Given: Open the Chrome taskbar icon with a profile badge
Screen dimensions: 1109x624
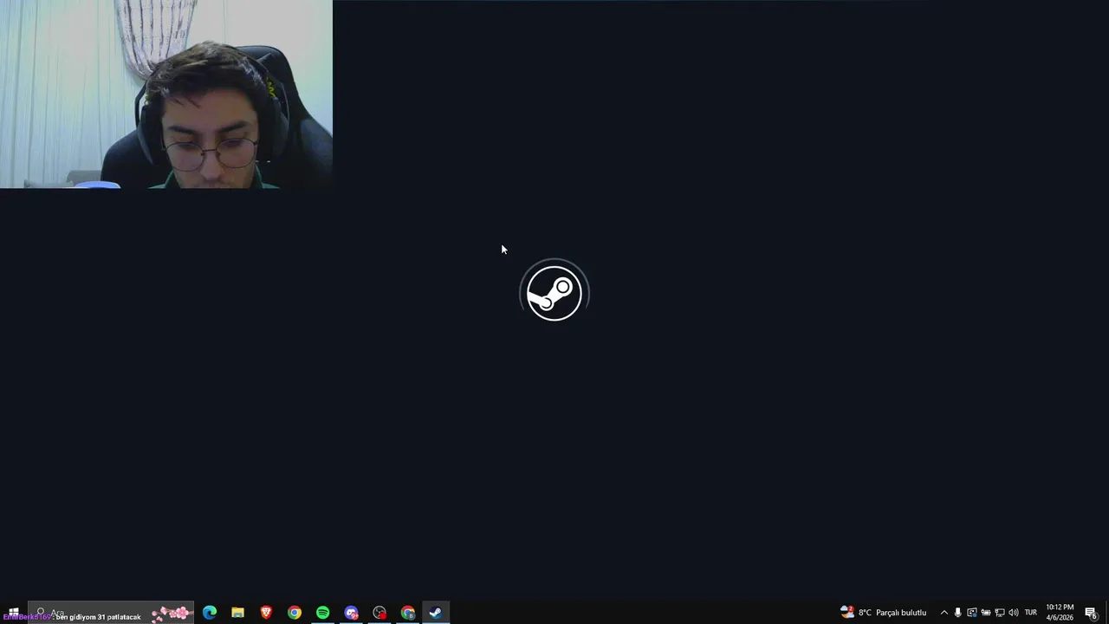Looking at the screenshot, I should pyautogui.click(x=408, y=613).
